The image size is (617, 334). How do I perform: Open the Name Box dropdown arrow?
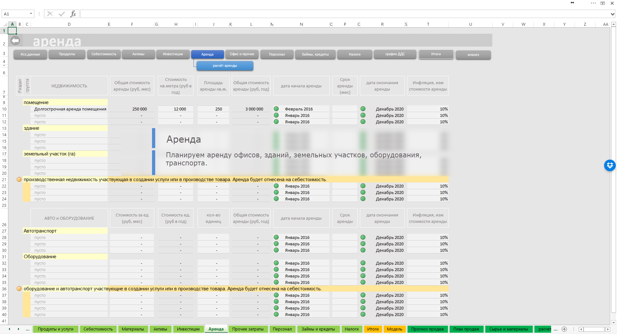(x=31, y=14)
